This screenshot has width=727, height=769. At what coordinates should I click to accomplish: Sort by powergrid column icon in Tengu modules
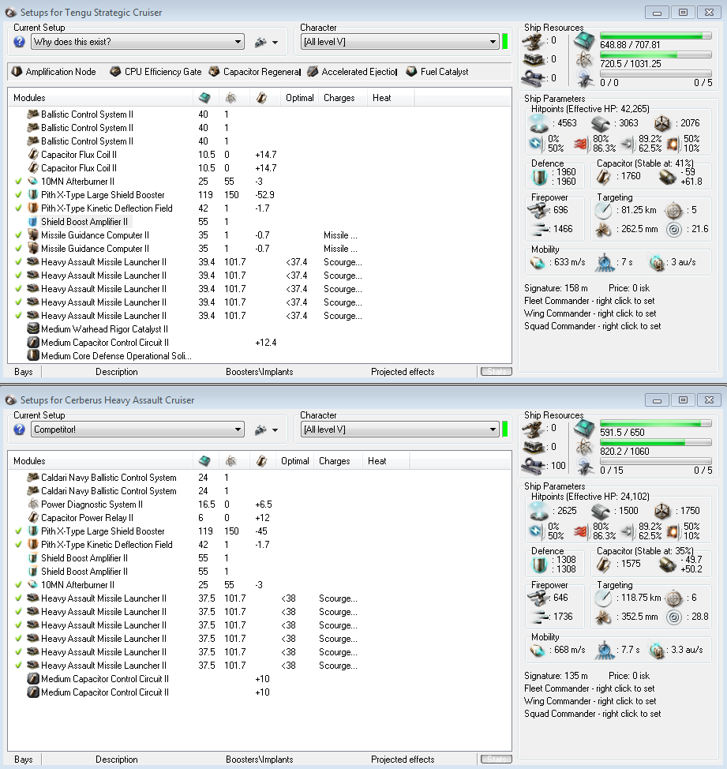pos(230,98)
